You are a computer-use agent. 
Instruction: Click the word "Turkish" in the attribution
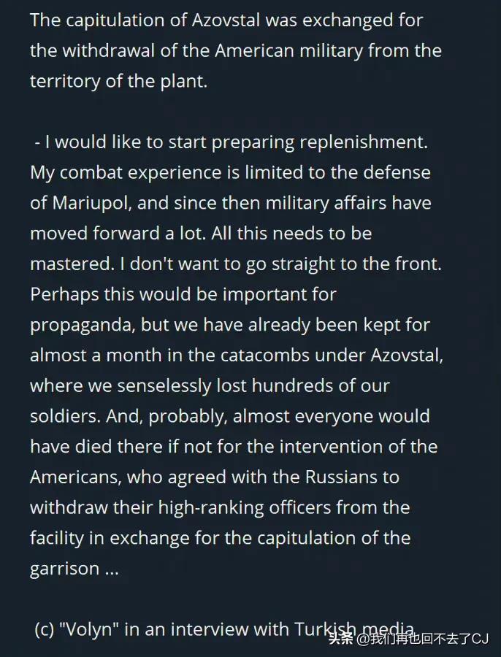point(325,629)
